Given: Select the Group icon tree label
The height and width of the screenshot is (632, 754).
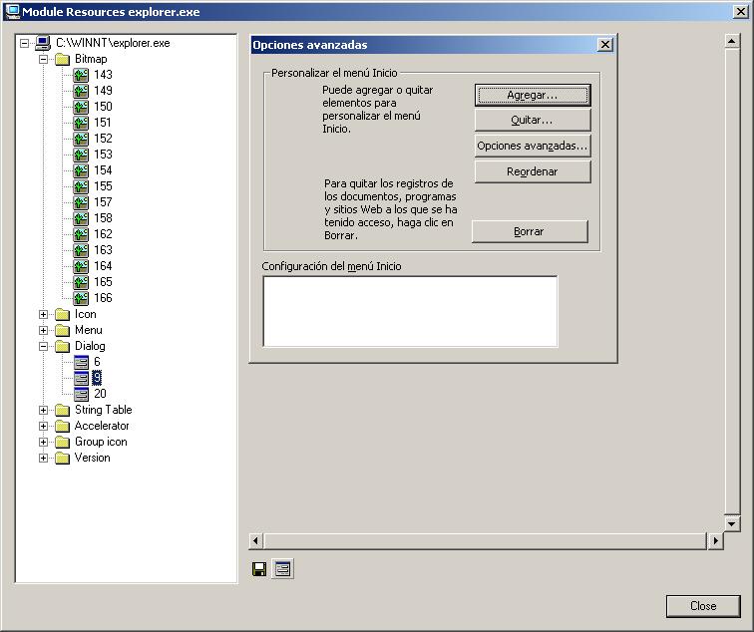Looking at the screenshot, I should click(101, 442).
